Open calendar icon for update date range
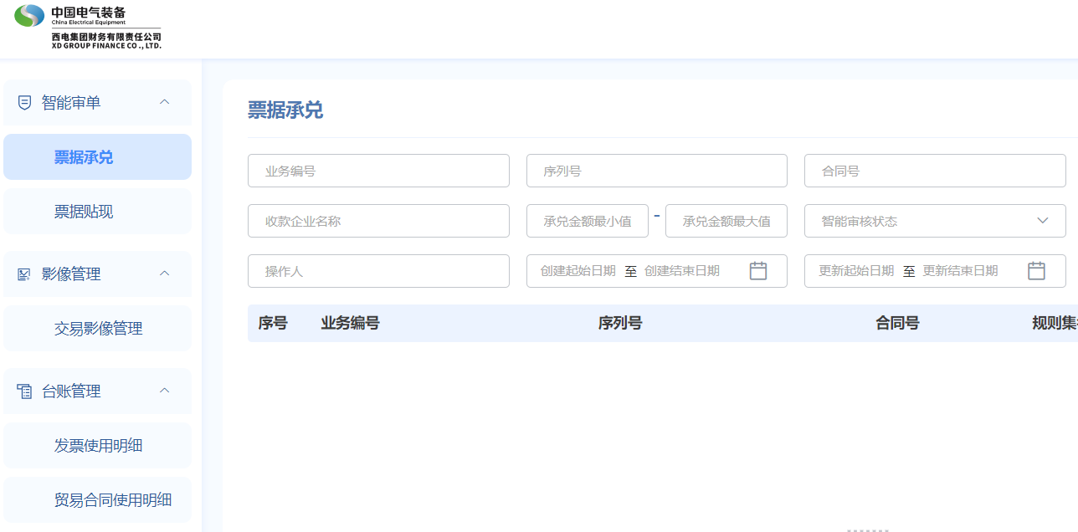Screen dimensions: 1078x532 click(1036, 271)
